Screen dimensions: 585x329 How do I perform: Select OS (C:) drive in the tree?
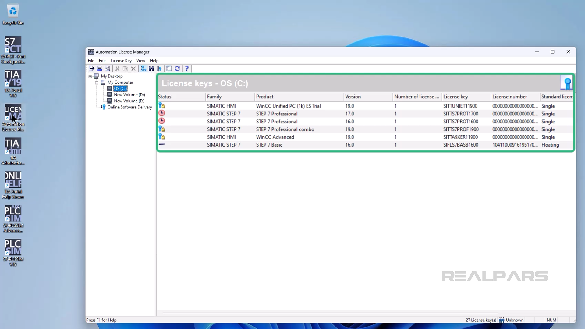point(120,88)
